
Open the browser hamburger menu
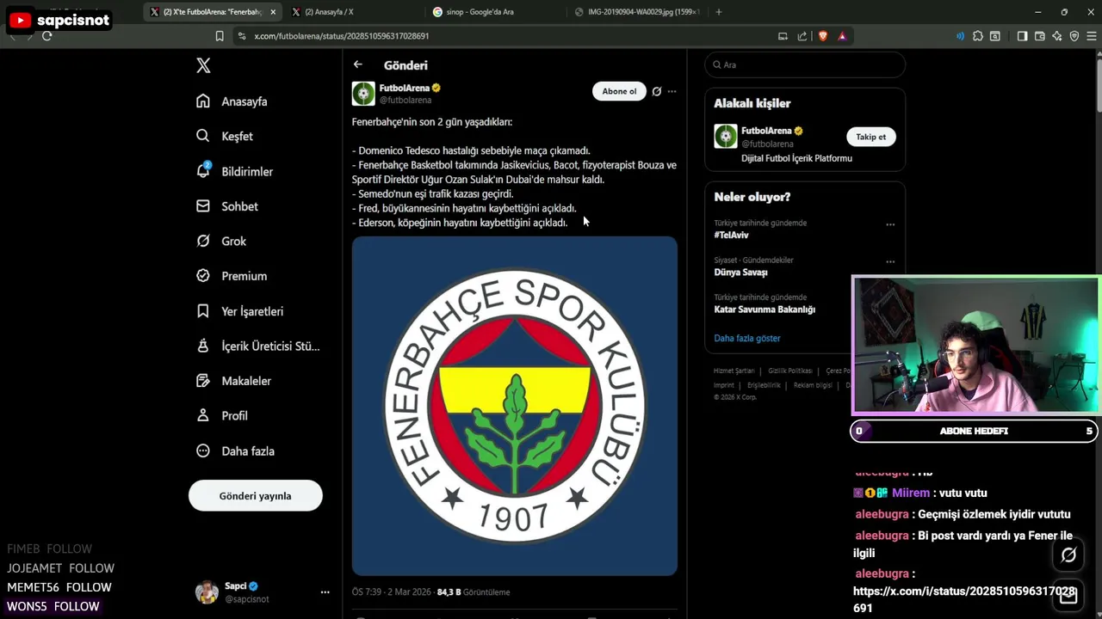pos(1092,36)
